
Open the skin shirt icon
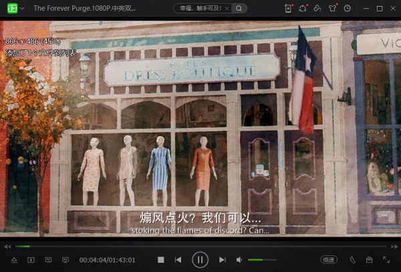pos(332,9)
